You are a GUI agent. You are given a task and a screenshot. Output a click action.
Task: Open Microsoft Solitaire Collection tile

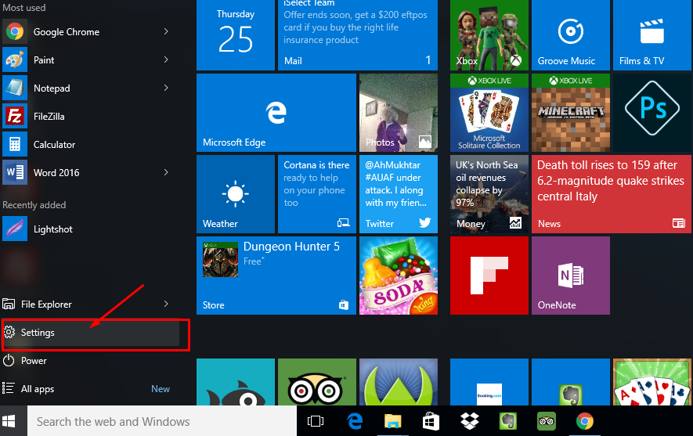point(489,113)
